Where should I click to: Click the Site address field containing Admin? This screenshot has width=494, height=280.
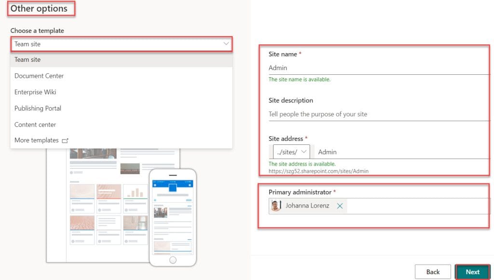click(402, 152)
